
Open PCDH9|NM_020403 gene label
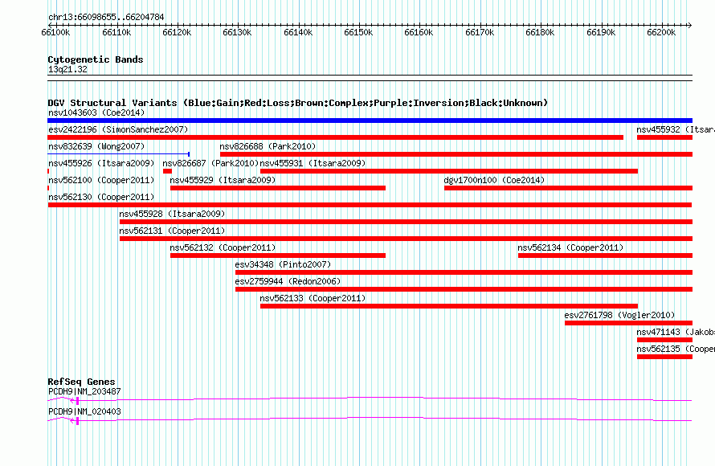coord(84,411)
